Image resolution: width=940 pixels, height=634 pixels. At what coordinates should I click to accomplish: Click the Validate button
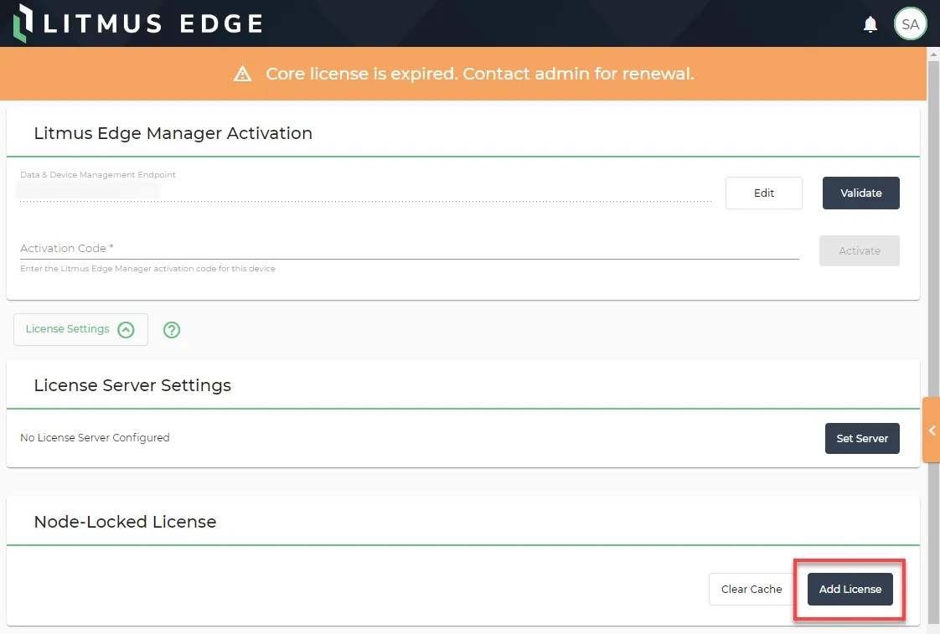click(x=861, y=193)
